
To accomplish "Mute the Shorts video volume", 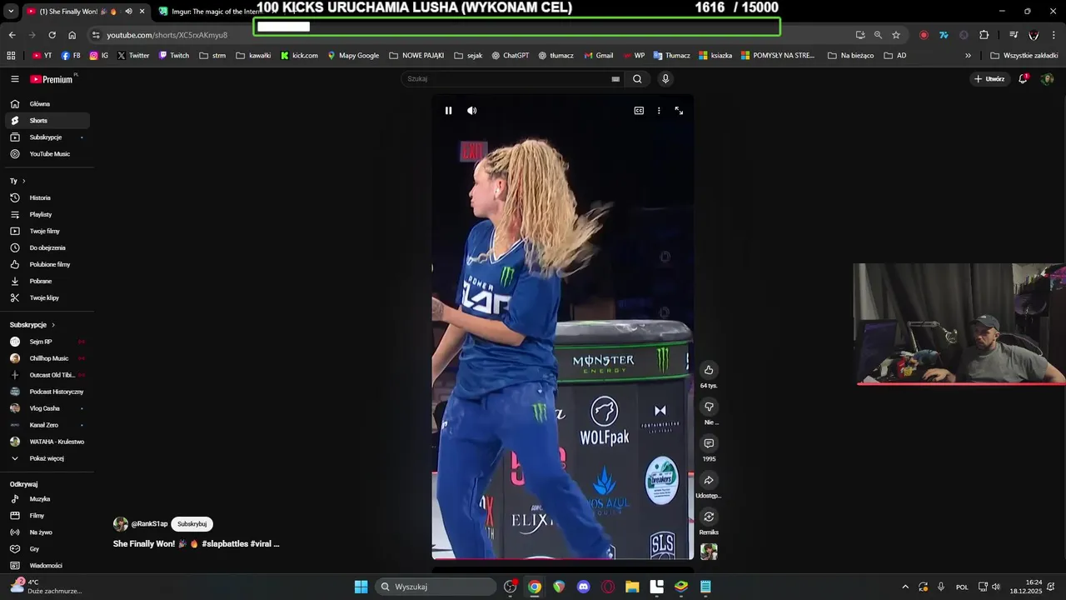I will [x=471, y=111].
